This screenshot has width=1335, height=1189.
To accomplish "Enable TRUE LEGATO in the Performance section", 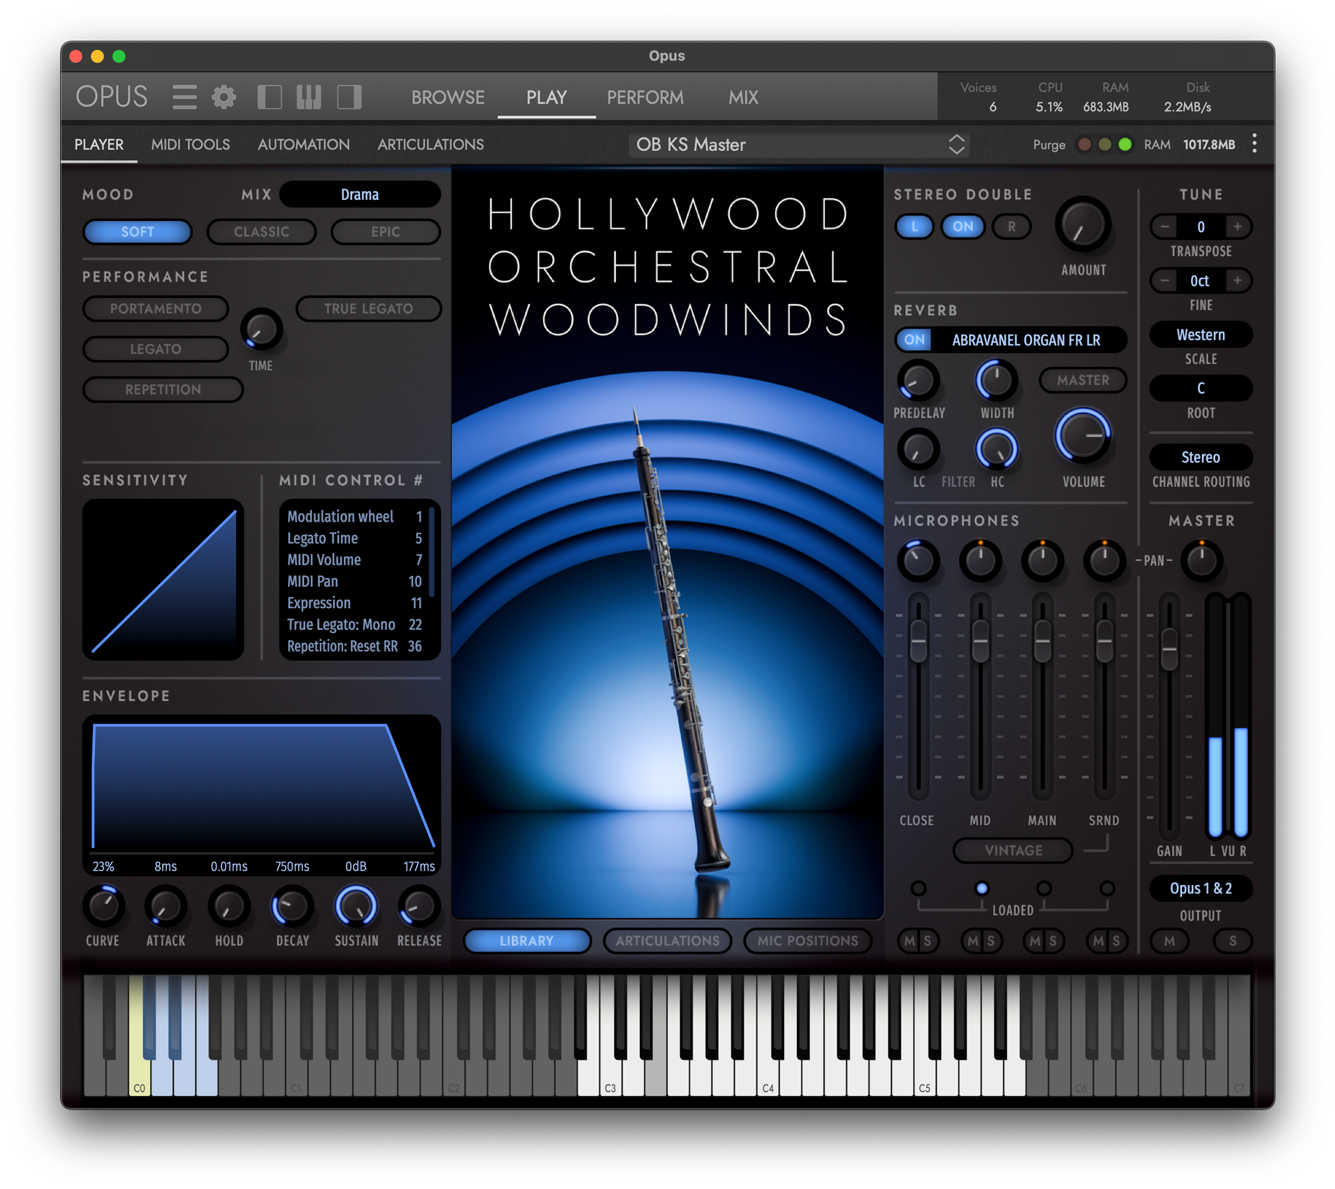I will [x=369, y=308].
